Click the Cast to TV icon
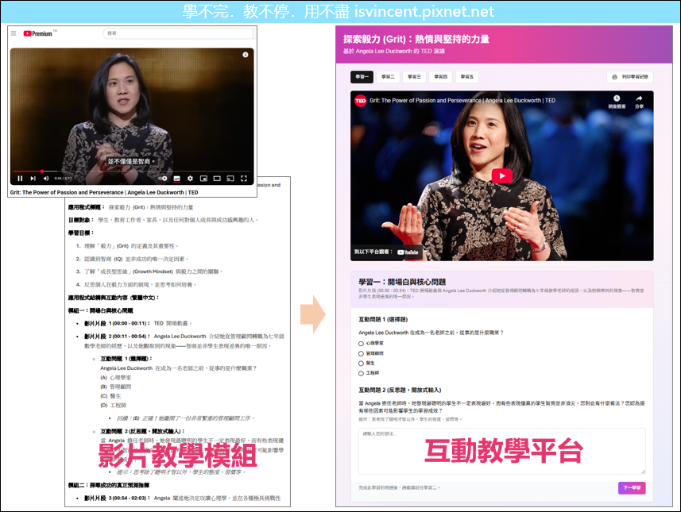Screen dimensions: 681x512 tap(230, 178)
